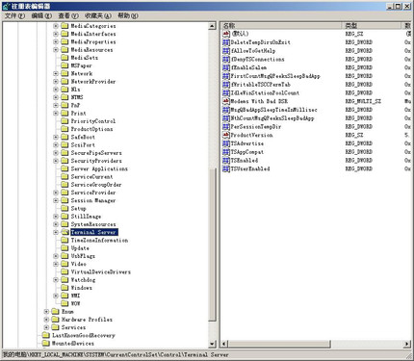
Task: Click the fEnableSalem value icon
Action: coord(226,67)
